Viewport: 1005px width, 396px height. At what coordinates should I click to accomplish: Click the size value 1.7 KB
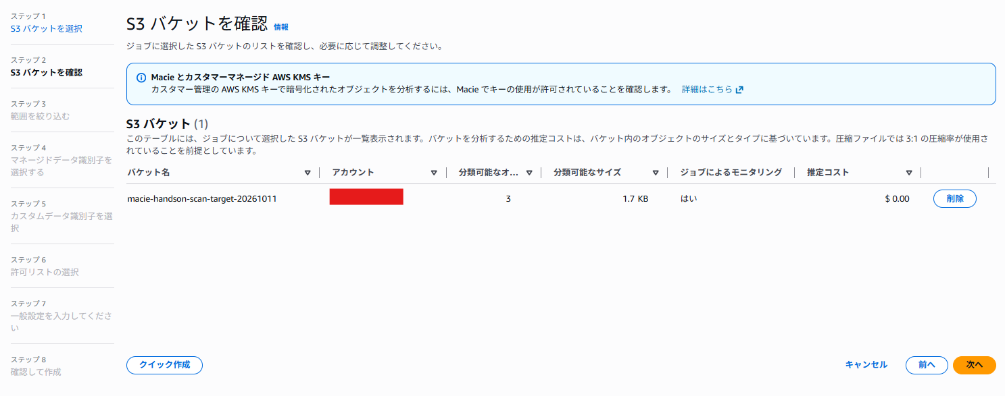pos(635,199)
